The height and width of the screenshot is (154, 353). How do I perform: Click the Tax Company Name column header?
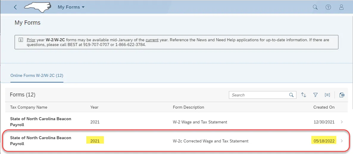29,107
